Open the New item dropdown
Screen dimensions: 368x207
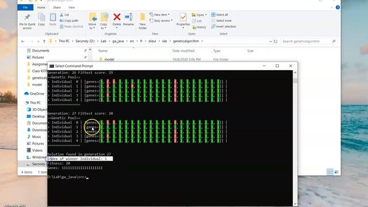point(160,14)
